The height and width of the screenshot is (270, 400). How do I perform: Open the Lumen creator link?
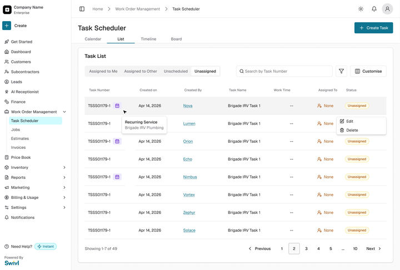(x=189, y=123)
